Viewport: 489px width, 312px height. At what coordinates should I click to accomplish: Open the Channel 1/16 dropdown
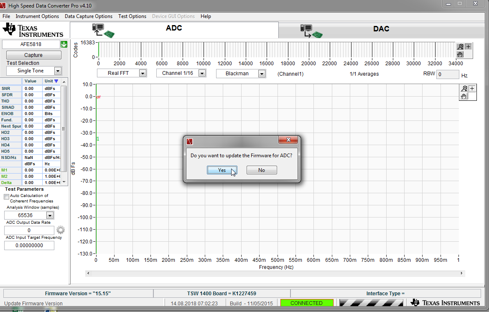tap(202, 73)
